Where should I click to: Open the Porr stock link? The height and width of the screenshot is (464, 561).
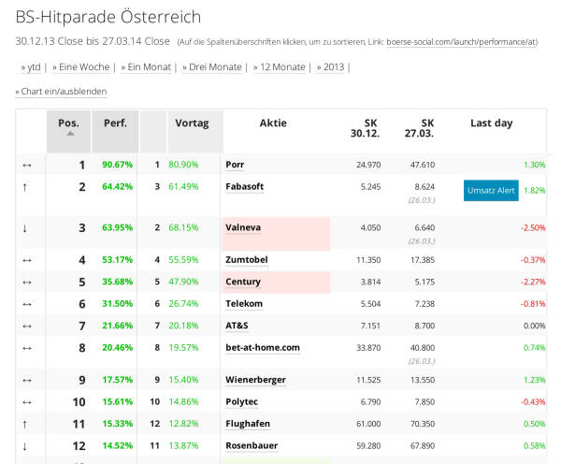pos(235,165)
